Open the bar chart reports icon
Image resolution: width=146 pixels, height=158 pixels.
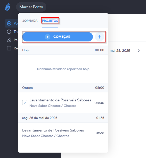[x=9, y=48]
